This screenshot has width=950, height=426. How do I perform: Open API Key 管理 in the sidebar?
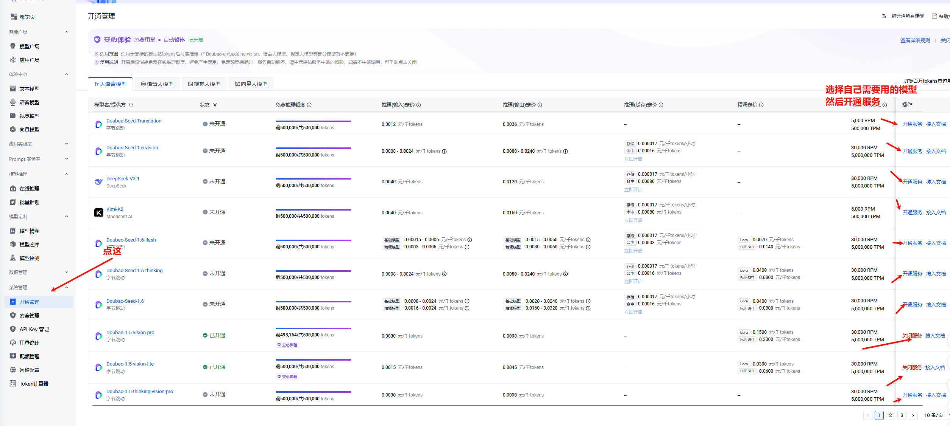click(34, 329)
